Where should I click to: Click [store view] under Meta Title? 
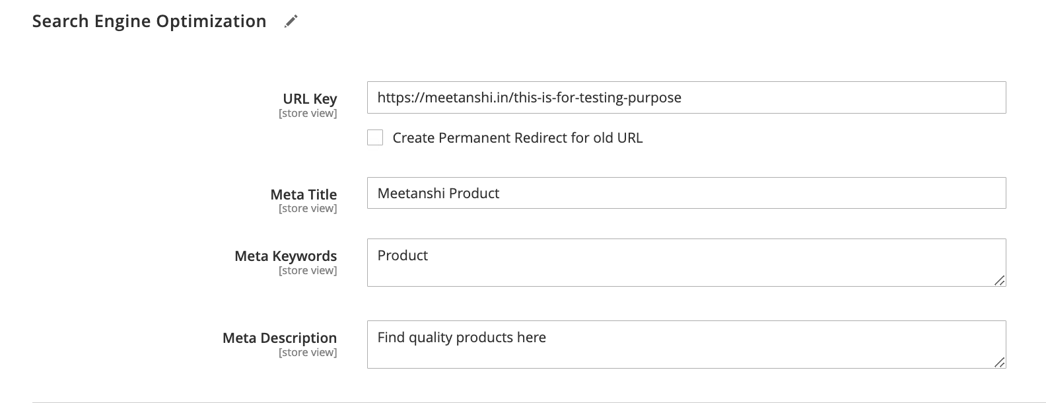[x=308, y=208]
